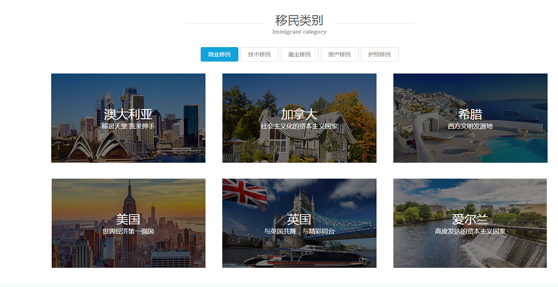
Task: Click the 英国 title text
Action: click(299, 219)
